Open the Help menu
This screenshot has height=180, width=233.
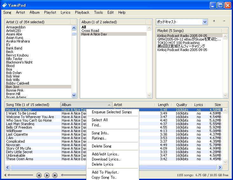[122, 12]
